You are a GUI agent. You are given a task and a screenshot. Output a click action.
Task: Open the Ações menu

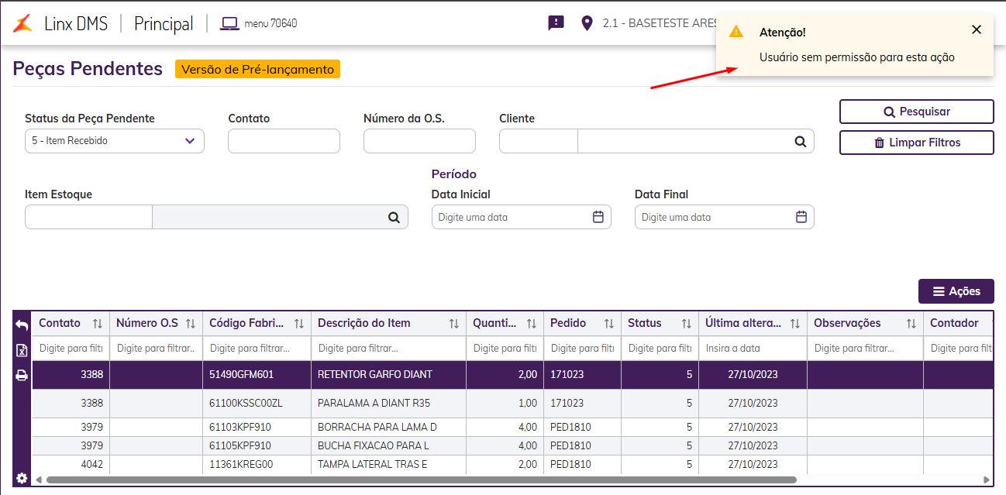coord(956,291)
